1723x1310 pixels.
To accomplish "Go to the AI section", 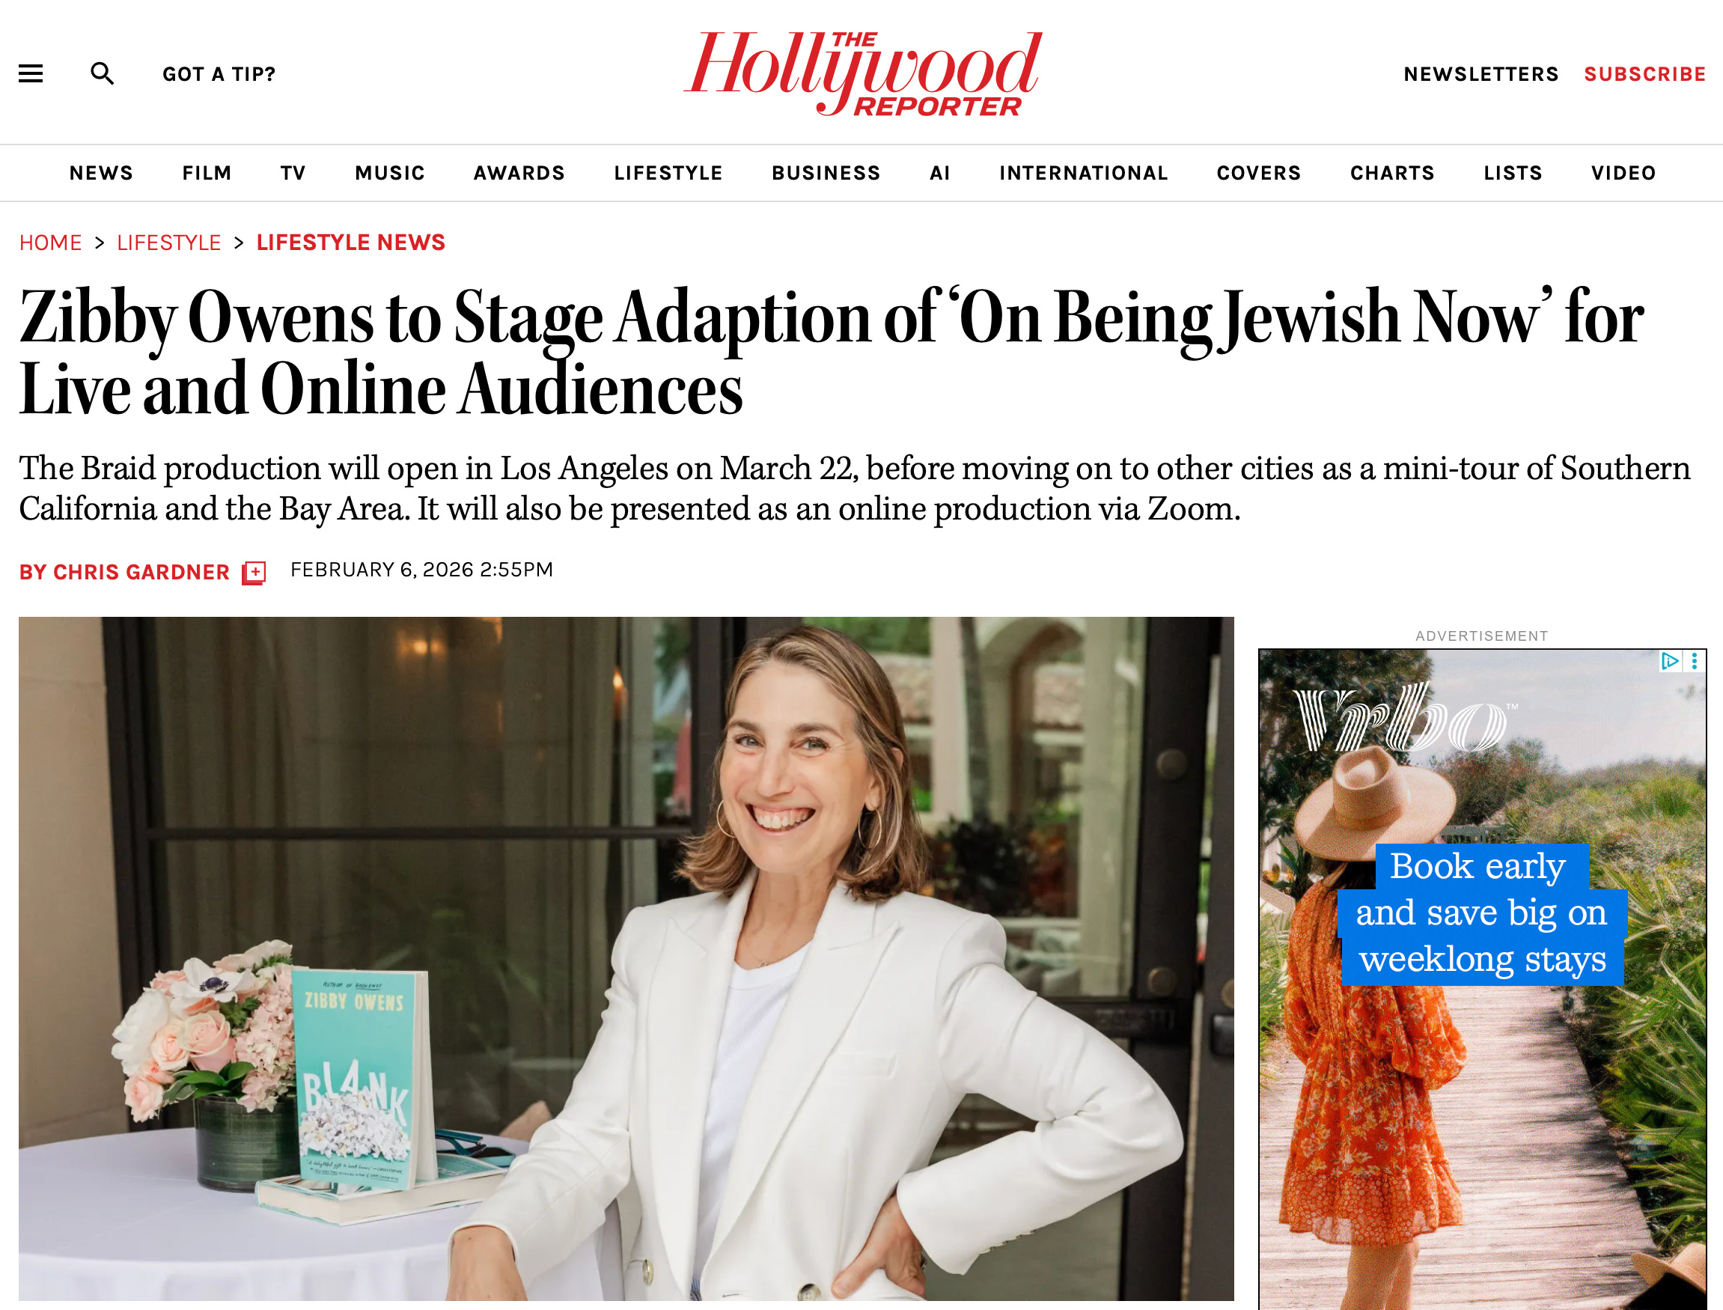I will [940, 173].
